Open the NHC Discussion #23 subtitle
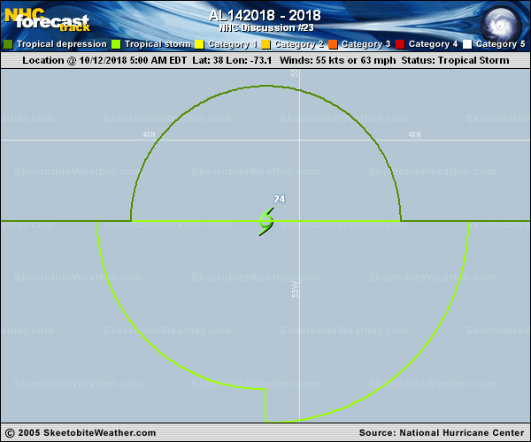This screenshot has height=442, width=531. click(x=265, y=27)
